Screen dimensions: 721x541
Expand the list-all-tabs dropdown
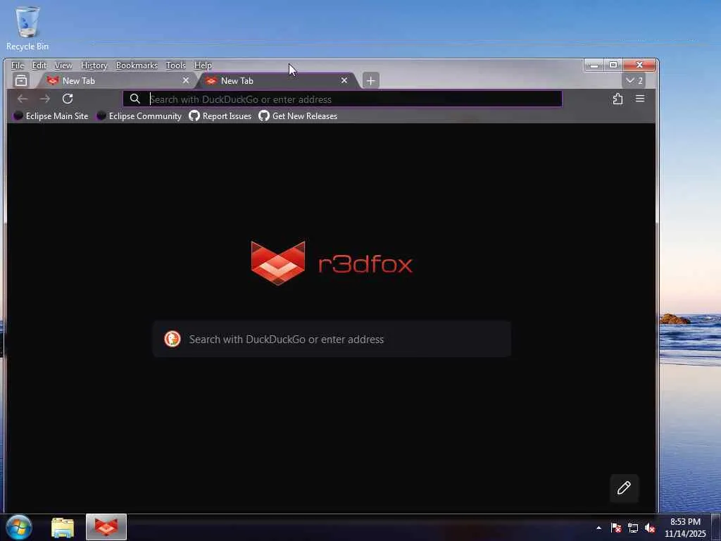(634, 80)
